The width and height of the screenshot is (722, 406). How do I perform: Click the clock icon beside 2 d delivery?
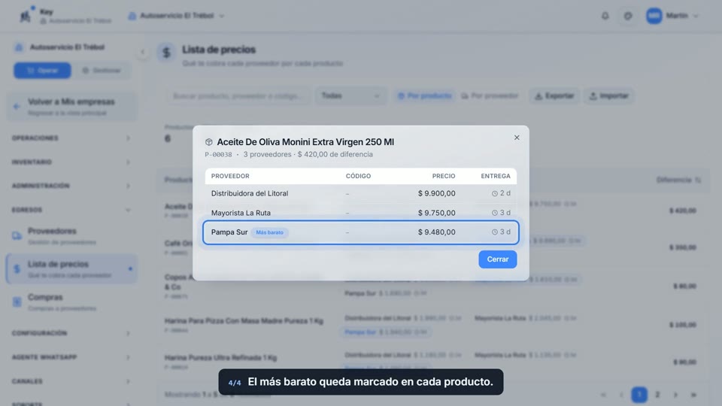[495, 194]
